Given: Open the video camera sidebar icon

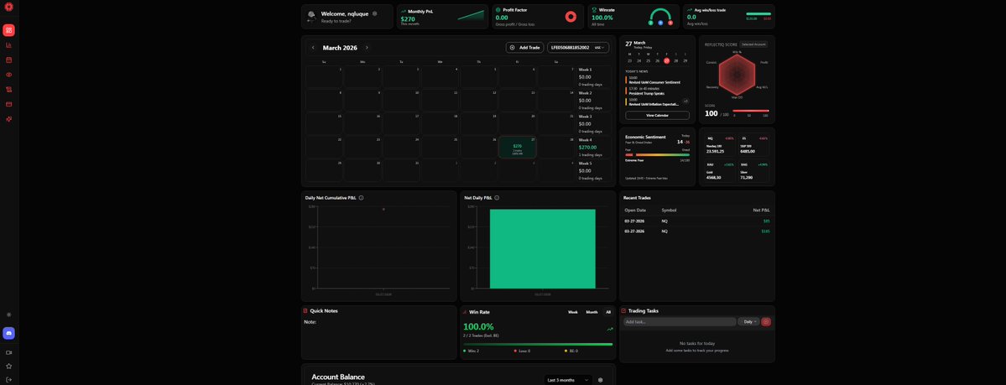Looking at the screenshot, I should [9, 352].
